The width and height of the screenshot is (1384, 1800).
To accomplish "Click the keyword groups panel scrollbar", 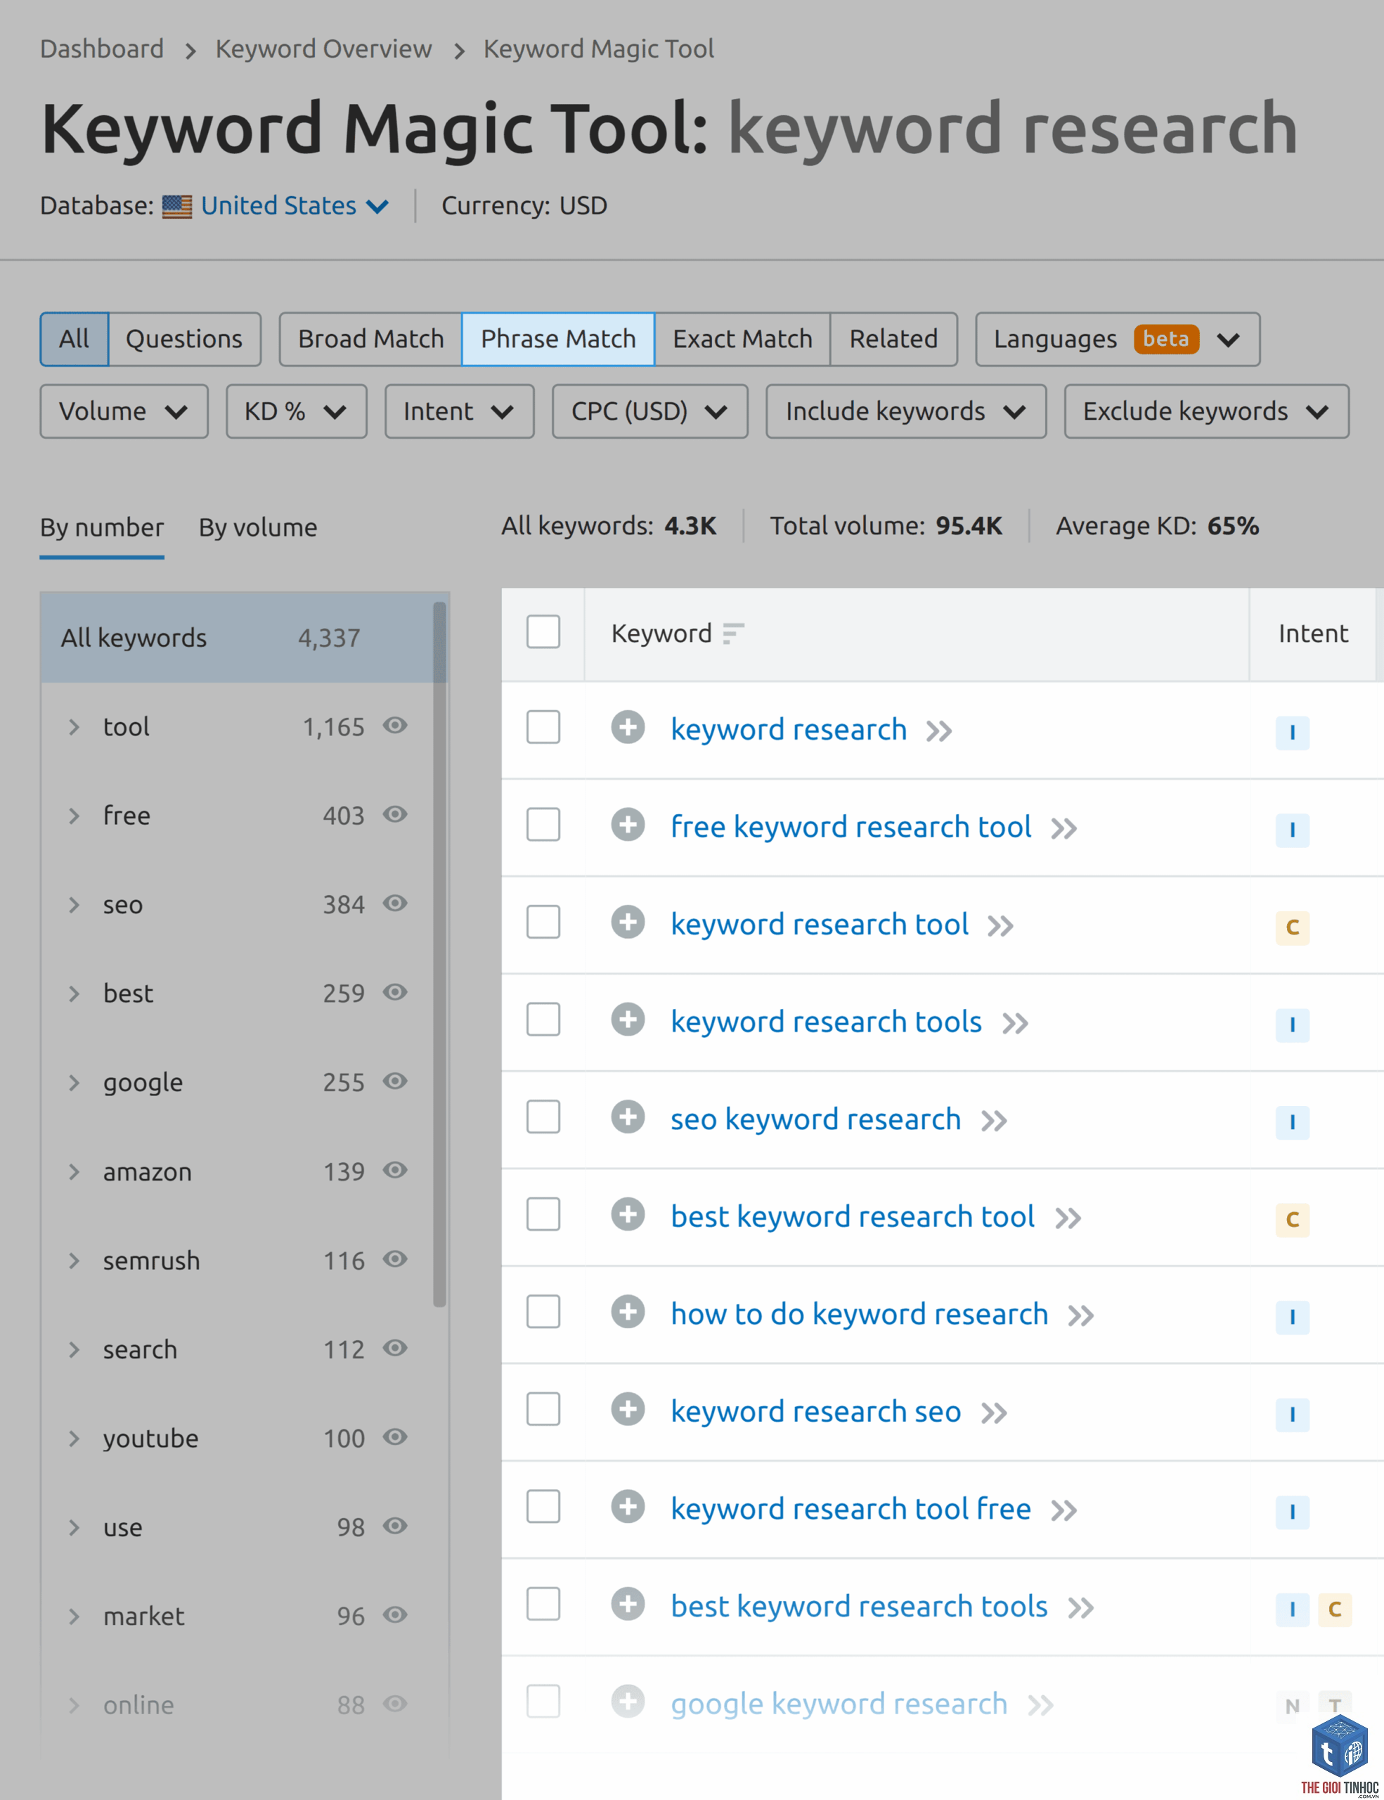I will (440, 954).
